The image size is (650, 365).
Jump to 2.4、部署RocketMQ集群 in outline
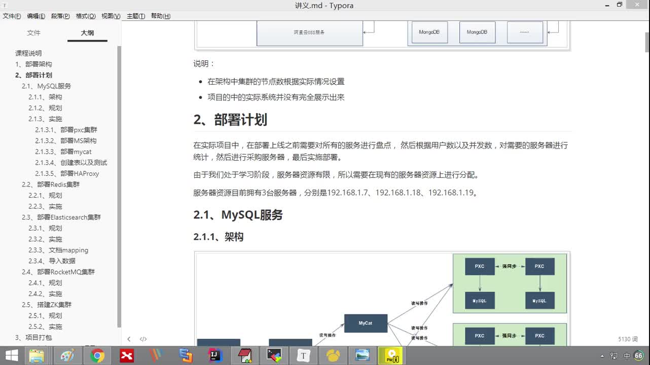coord(58,272)
